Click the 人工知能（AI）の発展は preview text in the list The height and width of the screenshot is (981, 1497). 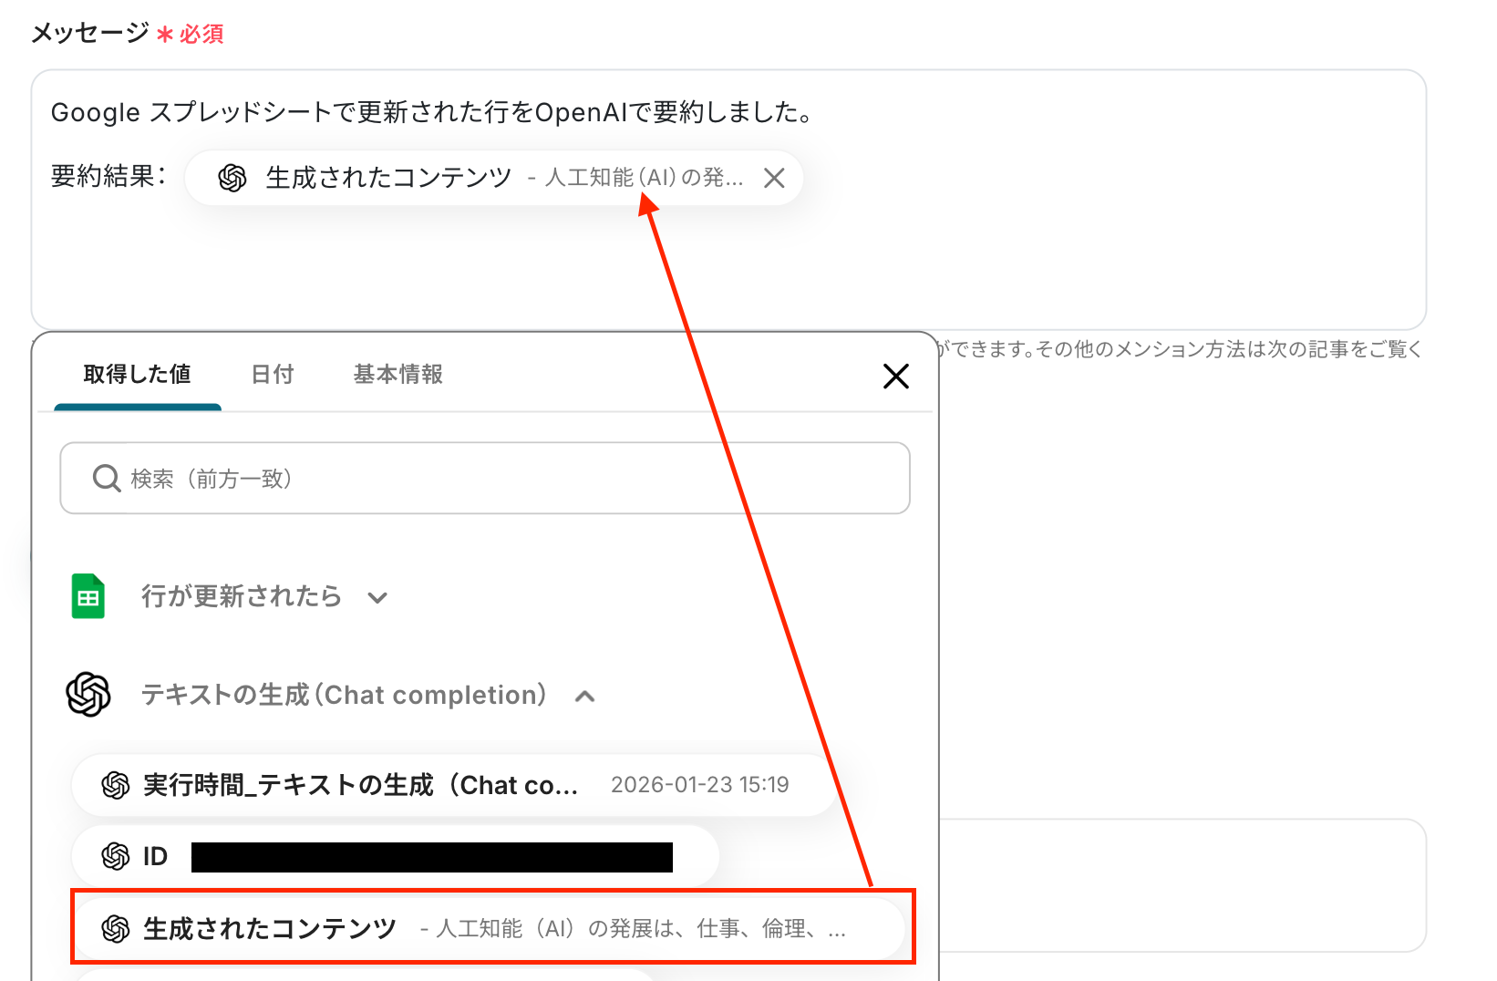click(634, 929)
